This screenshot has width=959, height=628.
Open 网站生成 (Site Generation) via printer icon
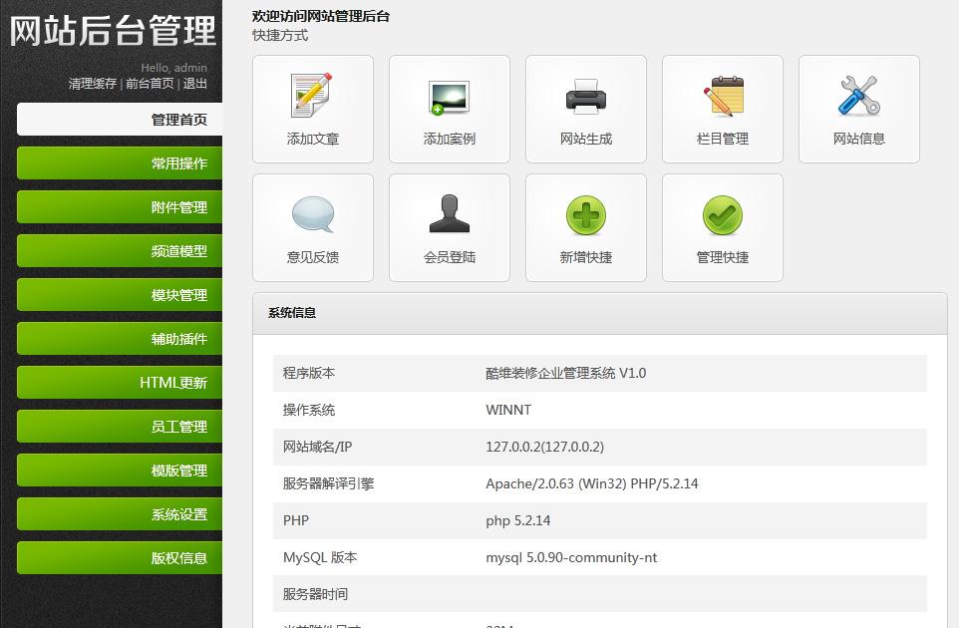tap(585, 98)
